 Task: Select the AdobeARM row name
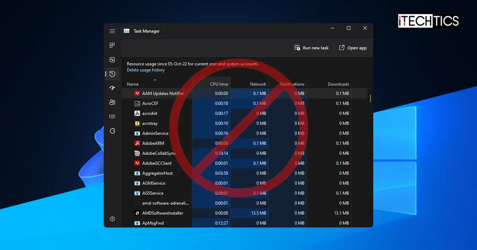click(153, 143)
